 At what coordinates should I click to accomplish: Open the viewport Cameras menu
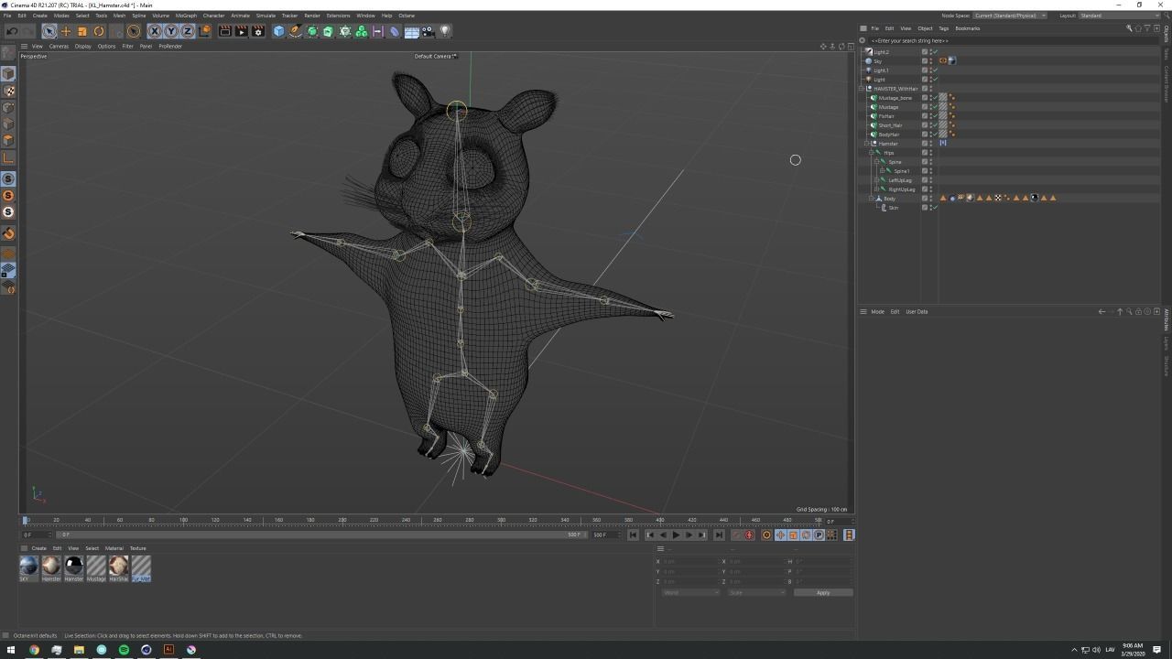pyautogui.click(x=59, y=47)
